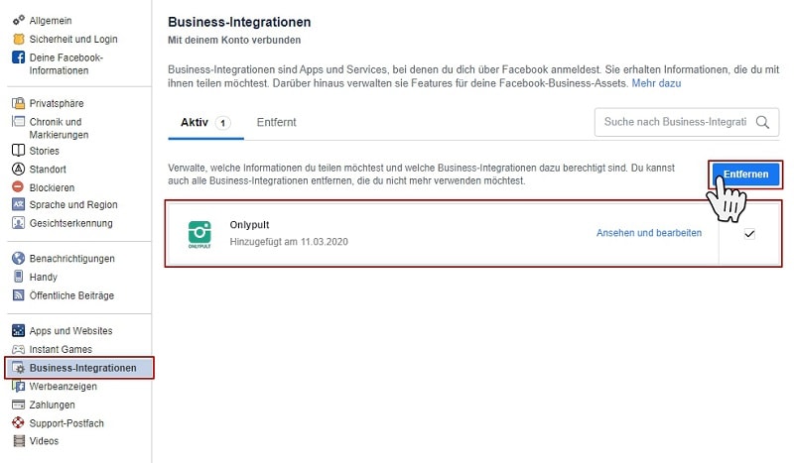Click the Privatsphäre lock icon
The image size is (794, 463).
pyautogui.click(x=17, y=103)
